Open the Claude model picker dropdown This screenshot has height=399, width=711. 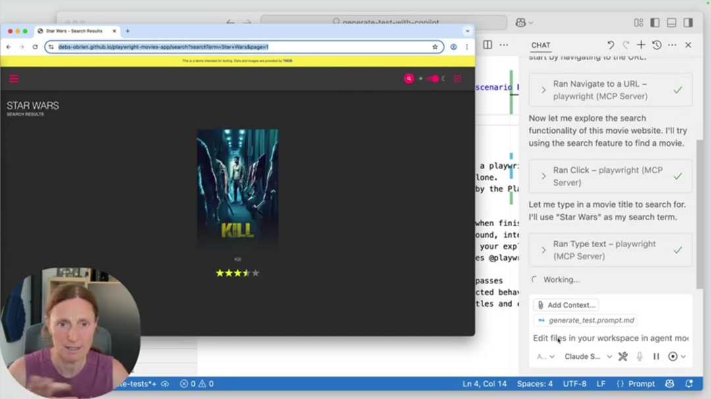click(x=588, y=356)
